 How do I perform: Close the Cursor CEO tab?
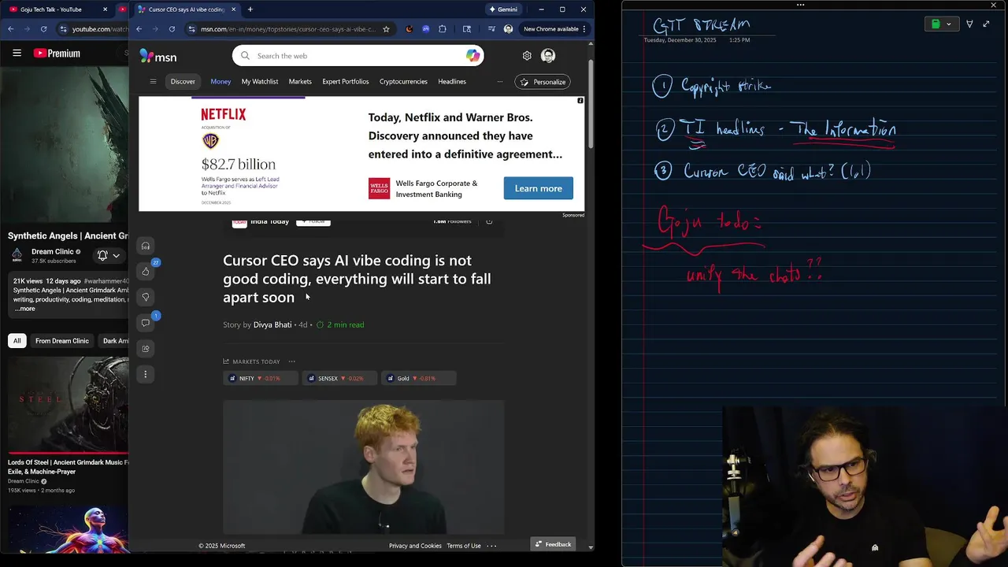pyautogui.click(x=233, y=9)
